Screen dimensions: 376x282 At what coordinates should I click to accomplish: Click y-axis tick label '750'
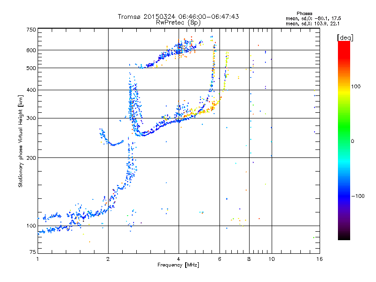pos(31,30)
